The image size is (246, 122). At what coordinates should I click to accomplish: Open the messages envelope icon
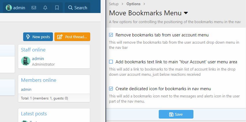click(34, 8)
